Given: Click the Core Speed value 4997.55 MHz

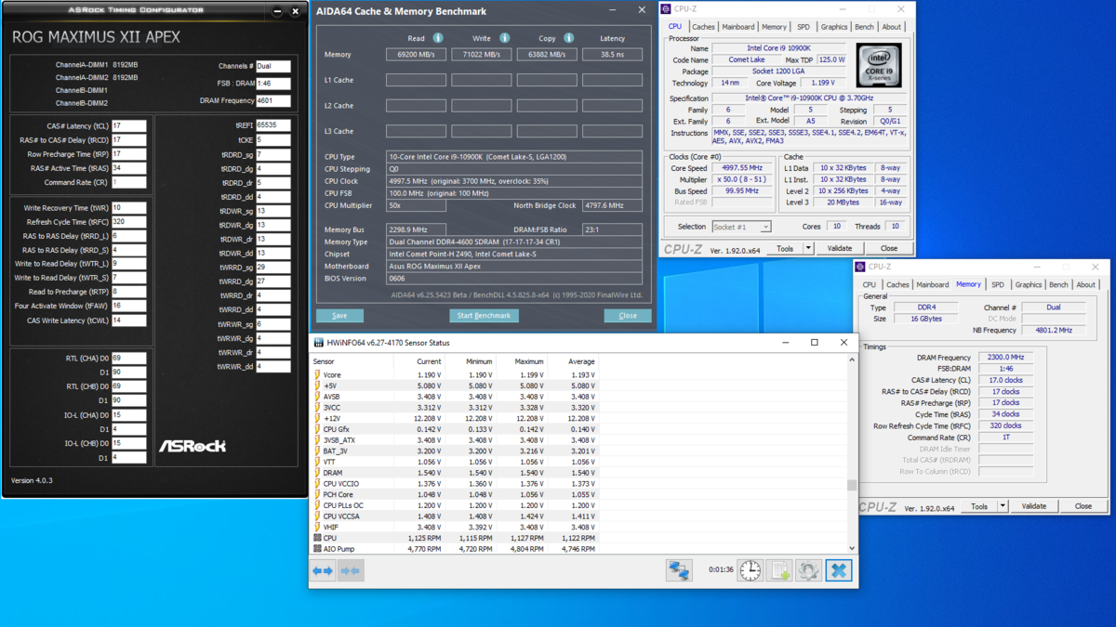Looking at the screenshot, I should pos(742,168).
